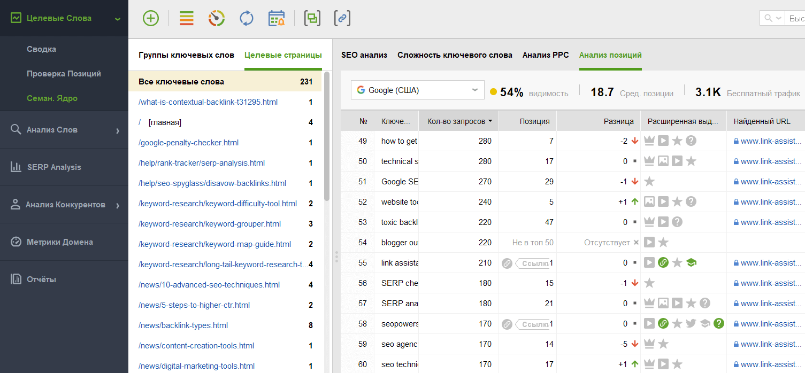
Task: Click the video icon in row 52
Action: (663, 202)
